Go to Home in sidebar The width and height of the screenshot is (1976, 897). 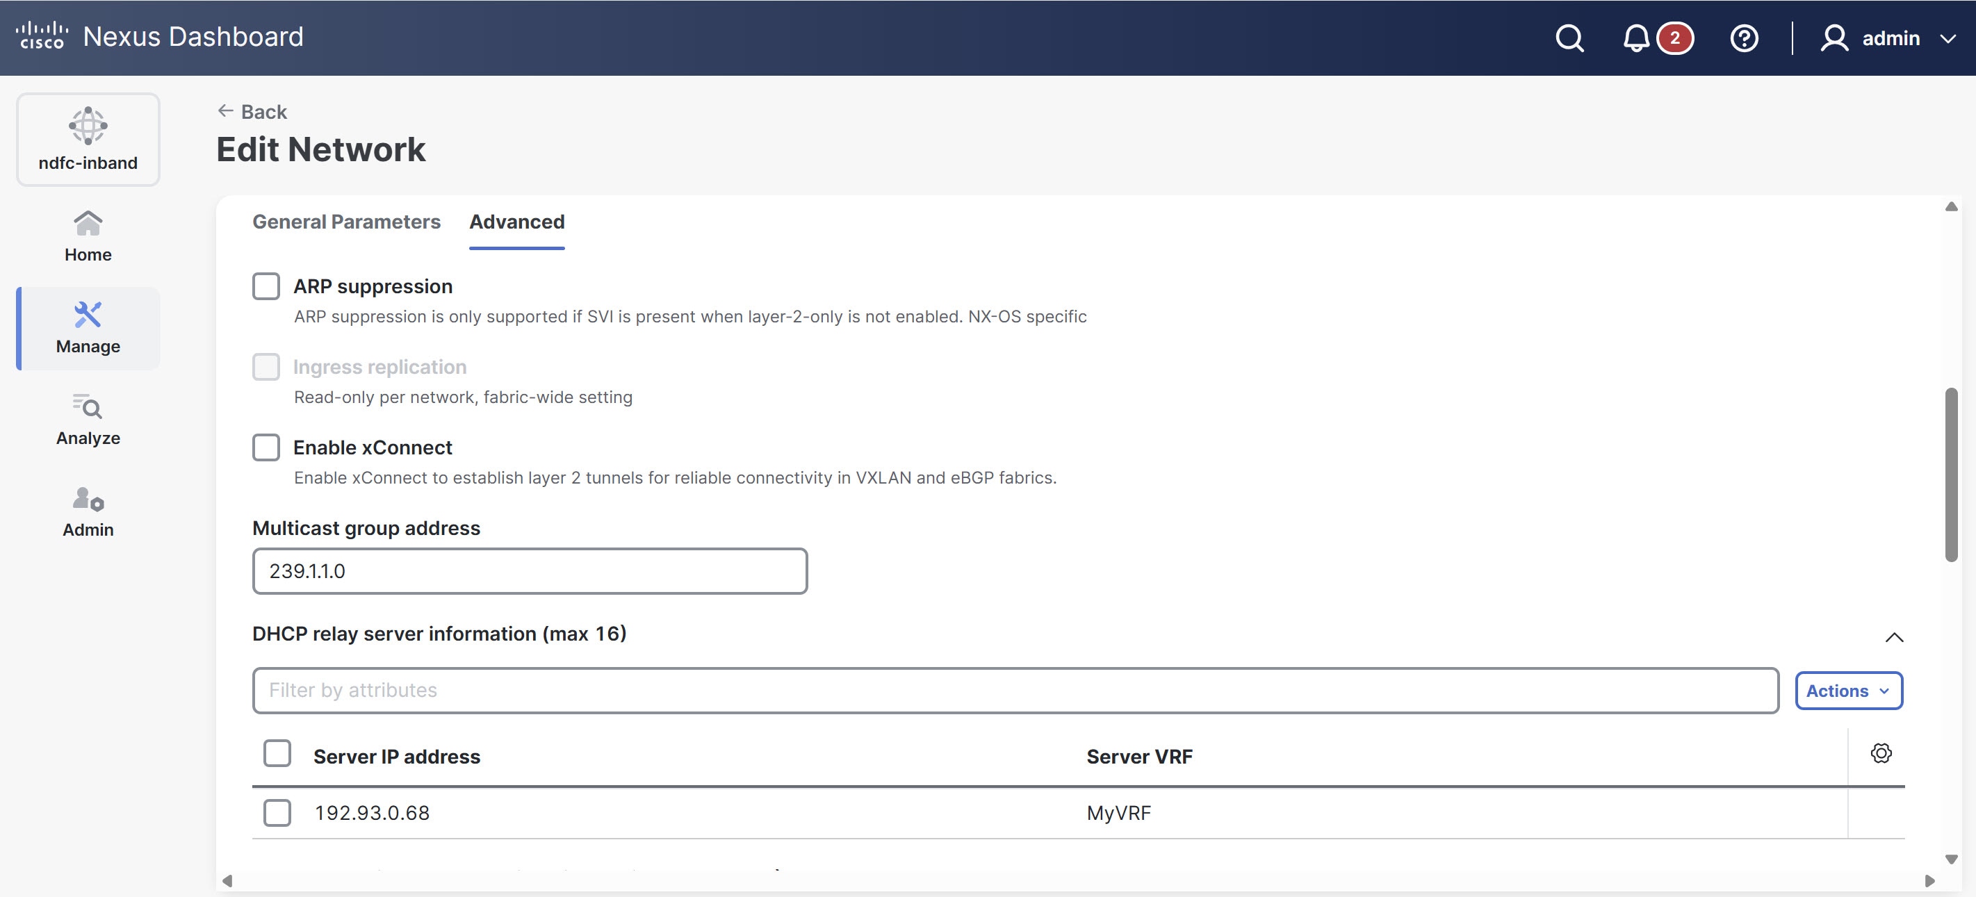[x=88, y=236]
